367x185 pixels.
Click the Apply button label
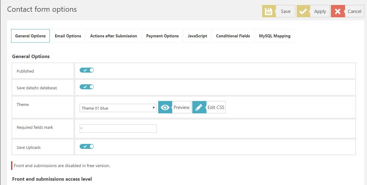[x=320, y=11]
